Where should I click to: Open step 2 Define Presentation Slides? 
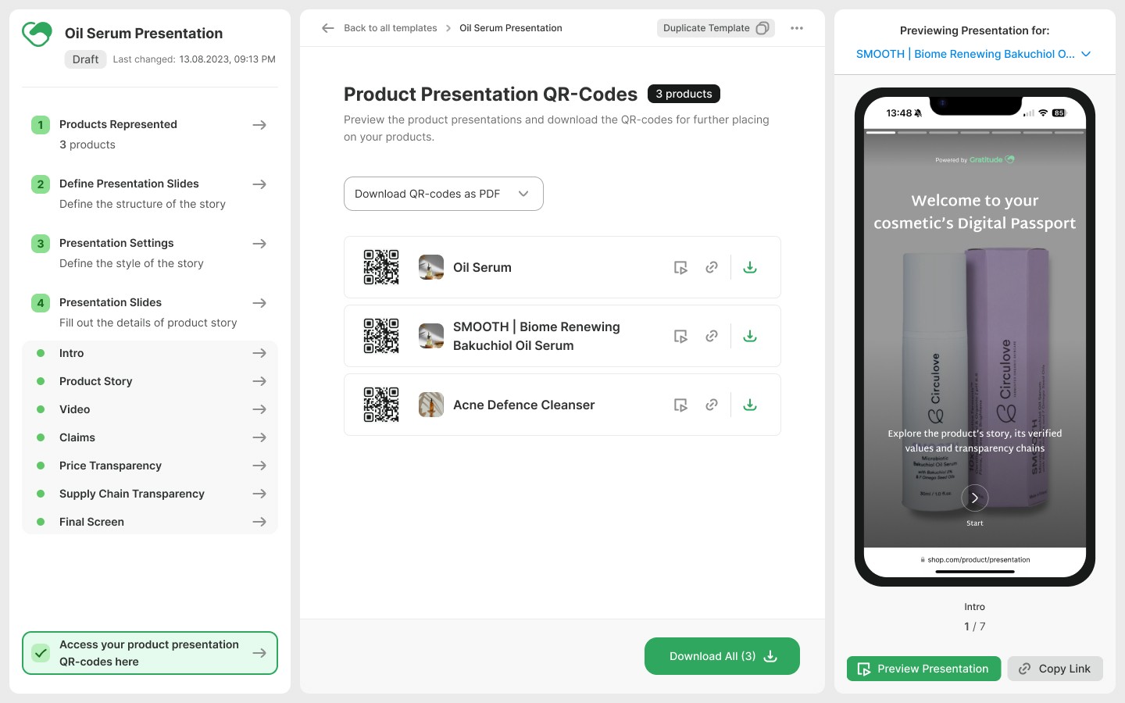click(x=150, y=194)
